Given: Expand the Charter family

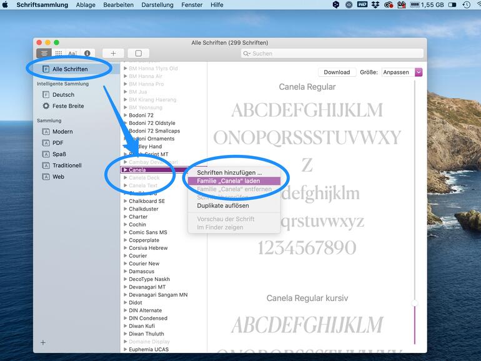Looking at the screenshot, I should [x=125, y=217].
